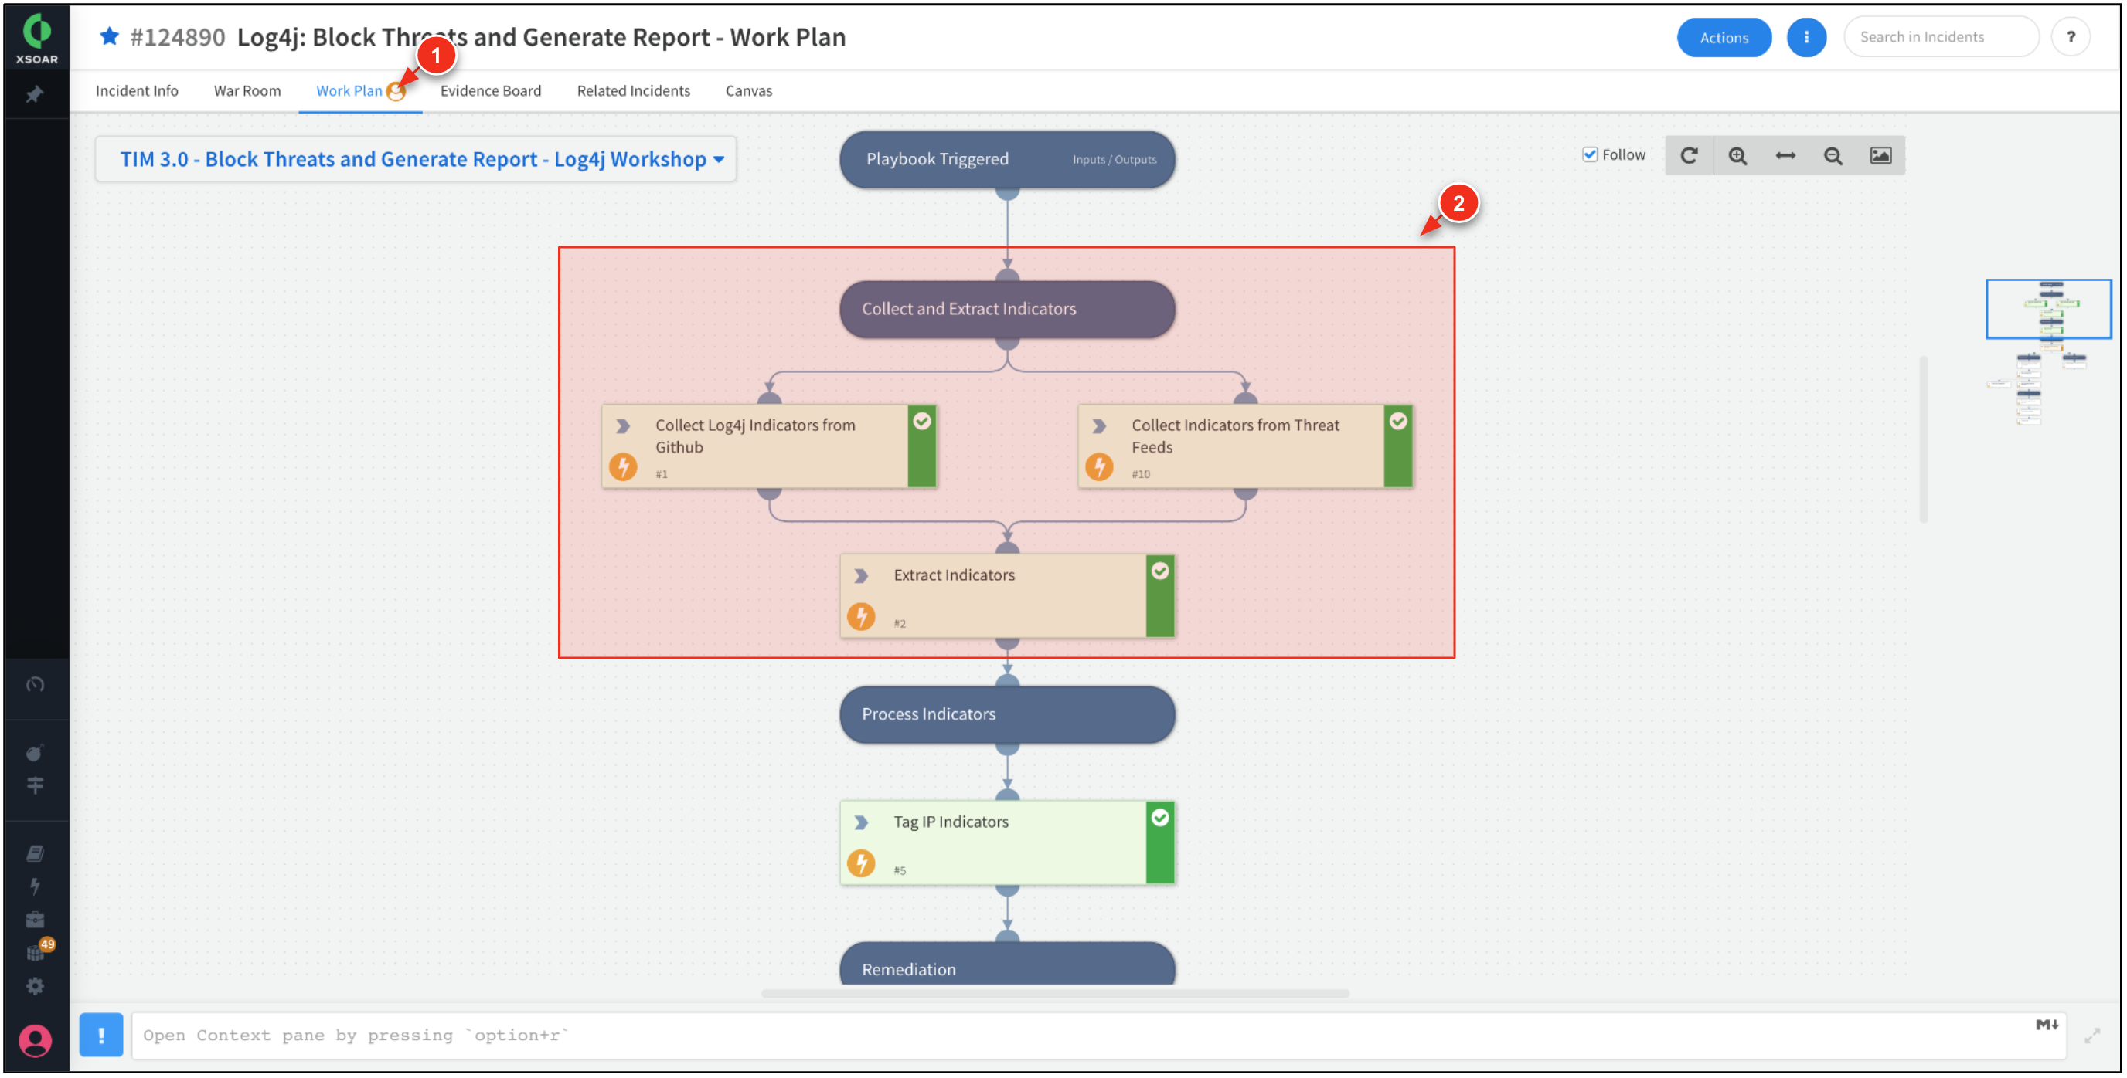This screenshot has height=1078, width=2127.
Task: Expand Collect Indicators from Threat Feeds chevron
Action: pyautogui.click(x=1099, y=426)
